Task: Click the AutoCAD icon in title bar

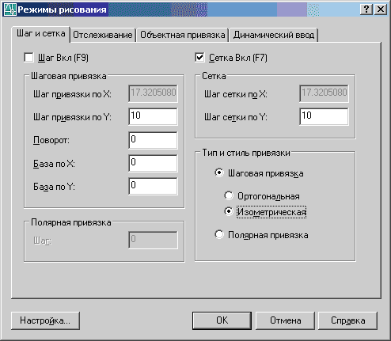Action: (9, 9)
